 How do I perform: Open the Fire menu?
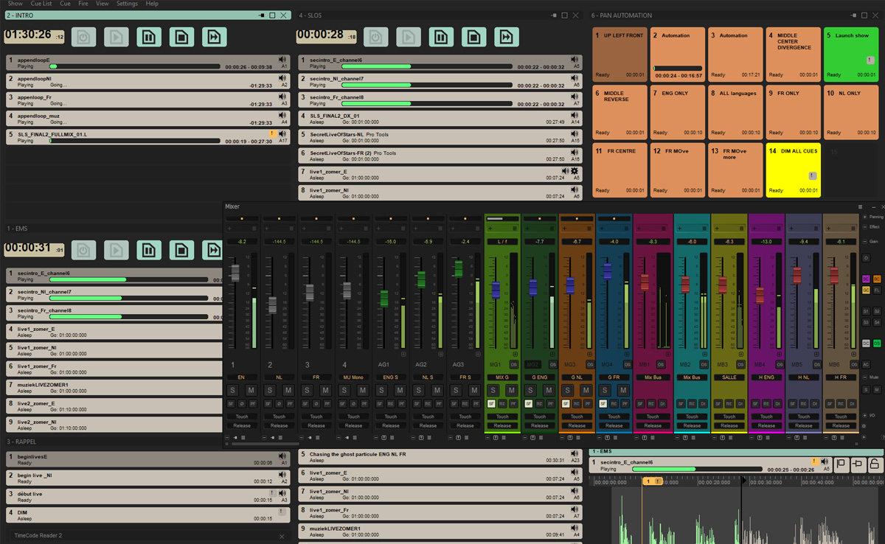(x=83, y=4)
